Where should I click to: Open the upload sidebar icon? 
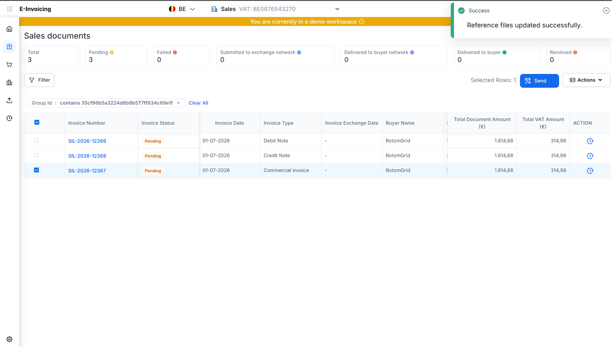tap(9, 100)
